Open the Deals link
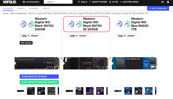Viewport: 173px width, 99px height. pyautogui.click(x=83, y=2)
